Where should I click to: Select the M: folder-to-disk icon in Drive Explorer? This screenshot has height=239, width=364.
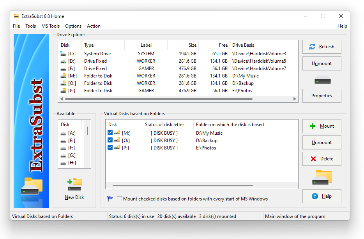[x=63, y=76]
